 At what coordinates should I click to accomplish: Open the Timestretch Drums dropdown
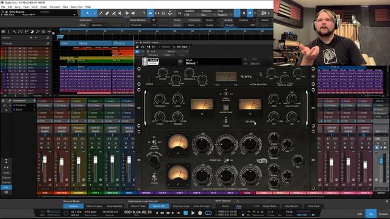tap(211, 20)
